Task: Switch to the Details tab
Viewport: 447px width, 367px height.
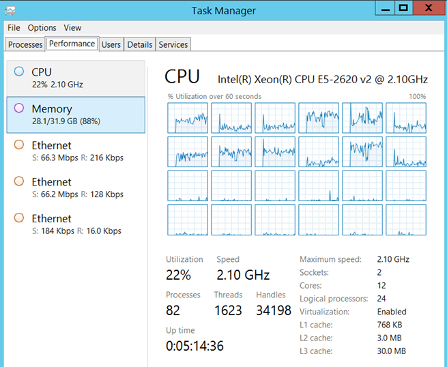Action: 140,44
